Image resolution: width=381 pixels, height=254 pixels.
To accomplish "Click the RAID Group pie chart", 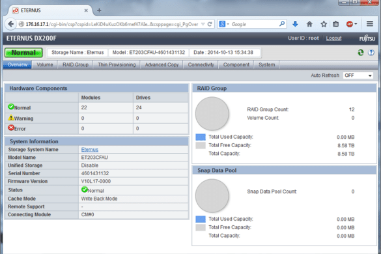I will click(212, 113).
